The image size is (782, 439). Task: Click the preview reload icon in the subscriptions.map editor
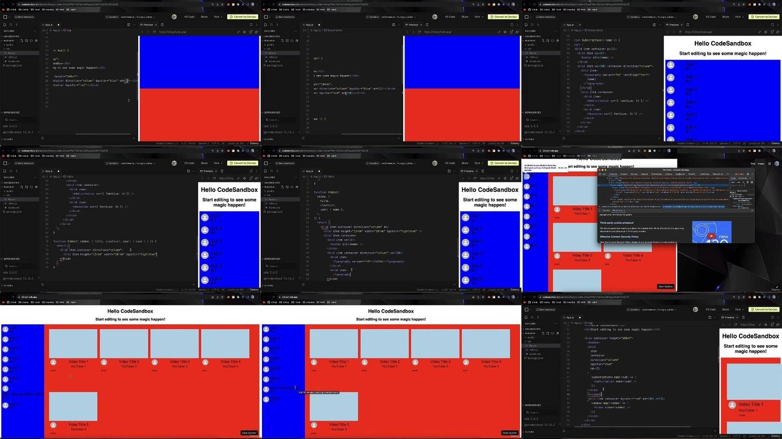point(735,325)
